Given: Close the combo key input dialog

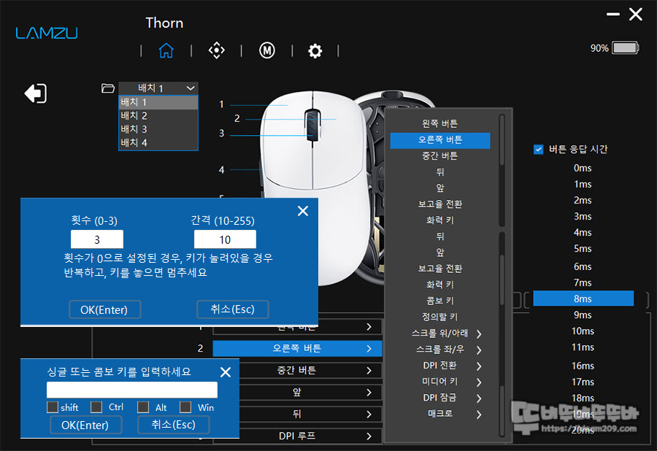Looking at the screenshot, I should click(x=226, y=372).
